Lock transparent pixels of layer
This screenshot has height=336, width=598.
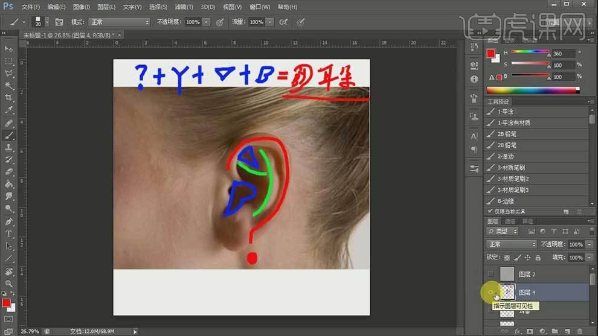pos(507,258)
